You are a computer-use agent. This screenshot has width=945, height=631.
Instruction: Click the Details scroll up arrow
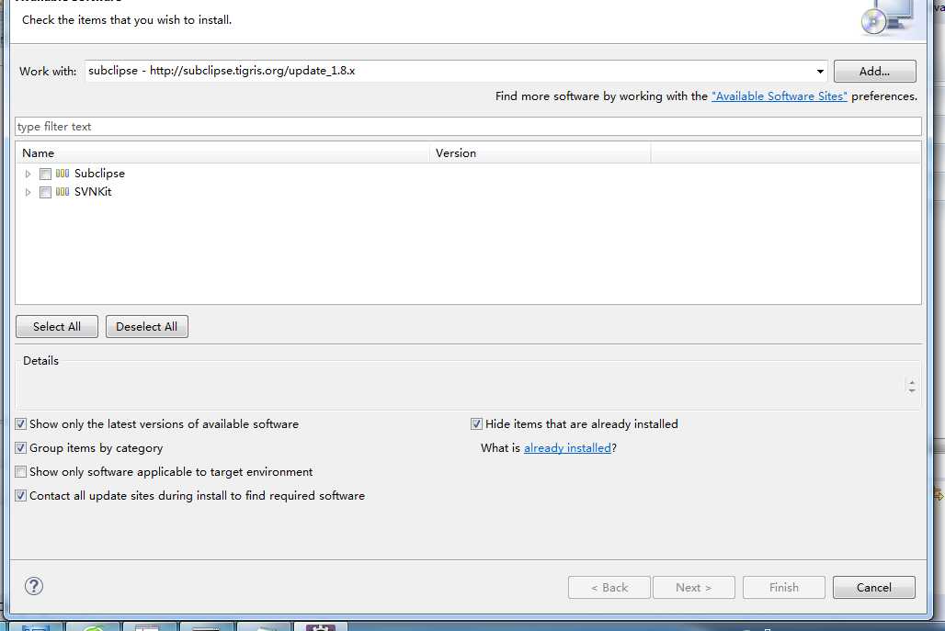pyautogui.click(x=912, y=382)
